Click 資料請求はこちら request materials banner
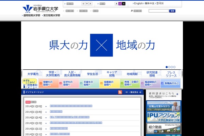204x136 pixels. 164,95
